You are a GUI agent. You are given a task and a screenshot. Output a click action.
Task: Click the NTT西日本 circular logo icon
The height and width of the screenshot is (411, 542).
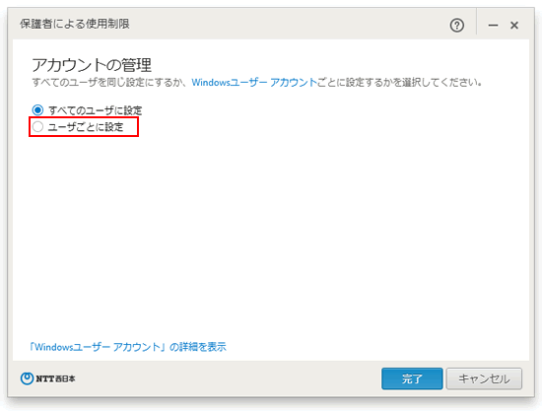[27, 378]
